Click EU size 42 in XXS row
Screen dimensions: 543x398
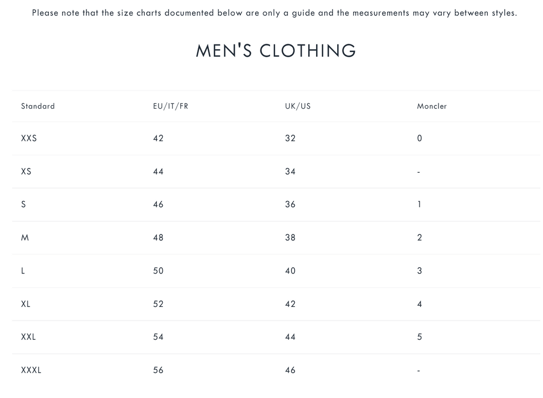(x=158, y=138)
